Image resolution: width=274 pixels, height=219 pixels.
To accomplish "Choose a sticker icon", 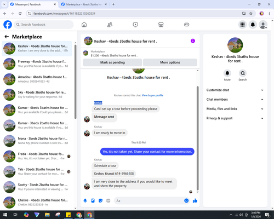I will point(101,201).
